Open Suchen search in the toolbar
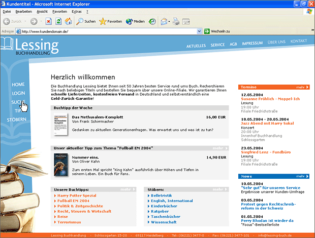 86,21
